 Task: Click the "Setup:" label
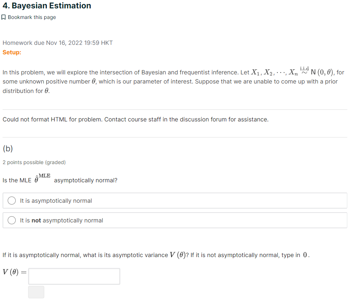click(x=11, y=53)
